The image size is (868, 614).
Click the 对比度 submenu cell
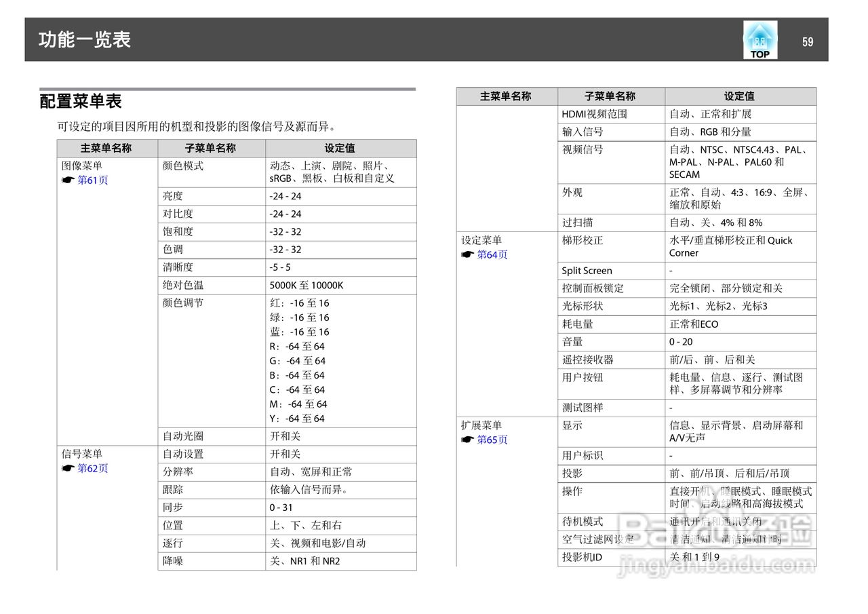tap(212, 214)
